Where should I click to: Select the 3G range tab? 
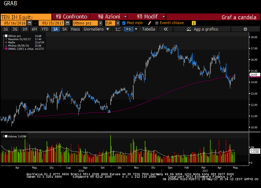pos(15,29)
